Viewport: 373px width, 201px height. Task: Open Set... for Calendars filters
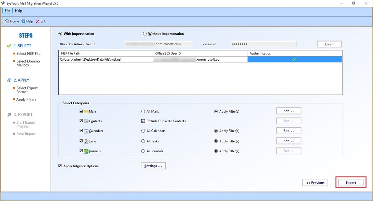[289, 131]
